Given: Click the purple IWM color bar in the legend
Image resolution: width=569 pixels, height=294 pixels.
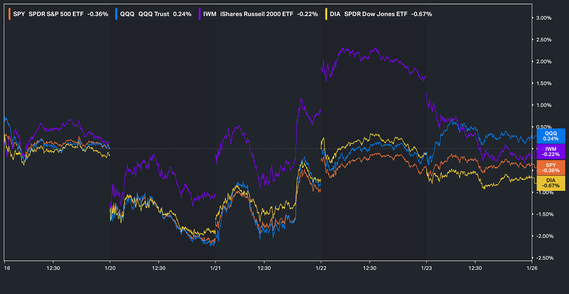Looking at the screenshot, I should (200, 14).
